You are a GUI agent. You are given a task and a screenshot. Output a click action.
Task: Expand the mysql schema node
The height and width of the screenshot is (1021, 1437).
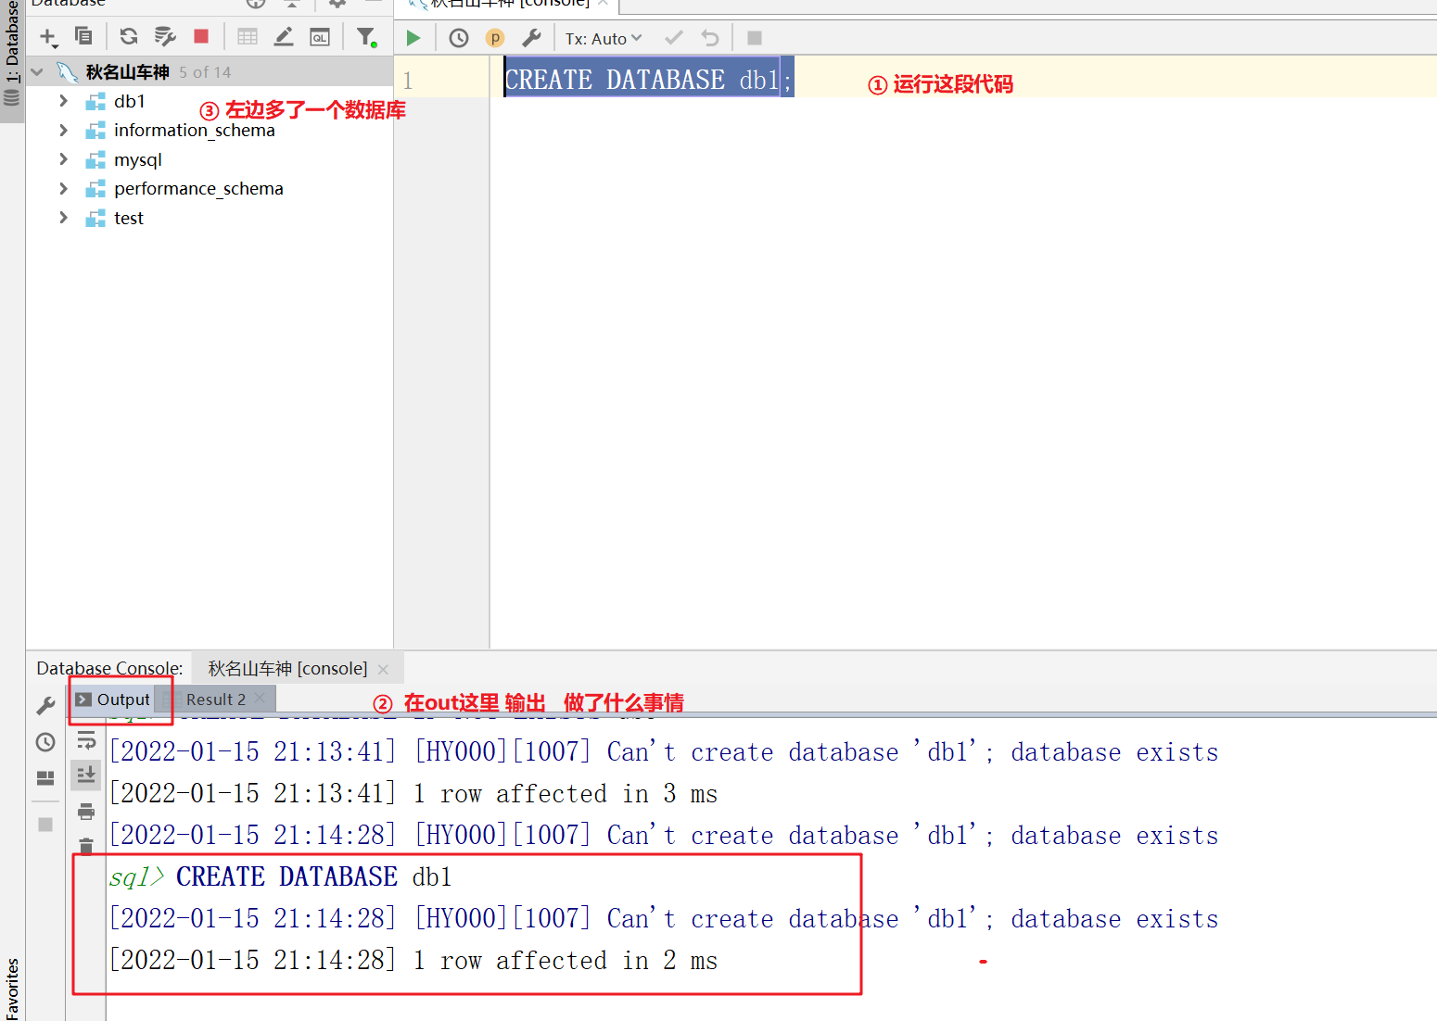coord(63,159)
